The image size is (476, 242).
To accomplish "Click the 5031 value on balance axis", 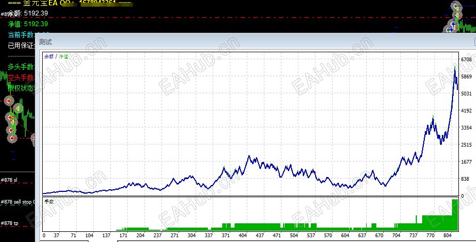I will click(466, 93).
